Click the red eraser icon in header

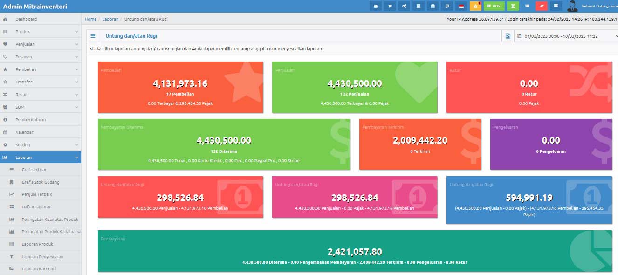[541, 6]
